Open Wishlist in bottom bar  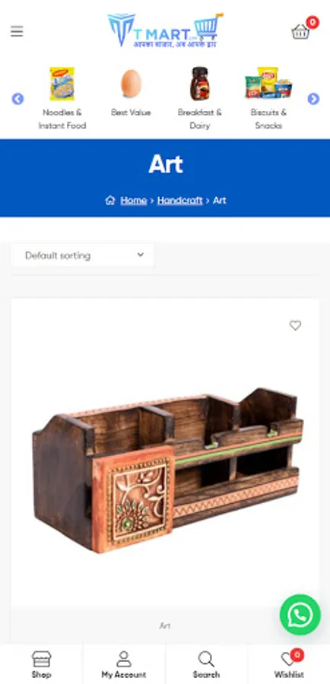tap(289, 664)
